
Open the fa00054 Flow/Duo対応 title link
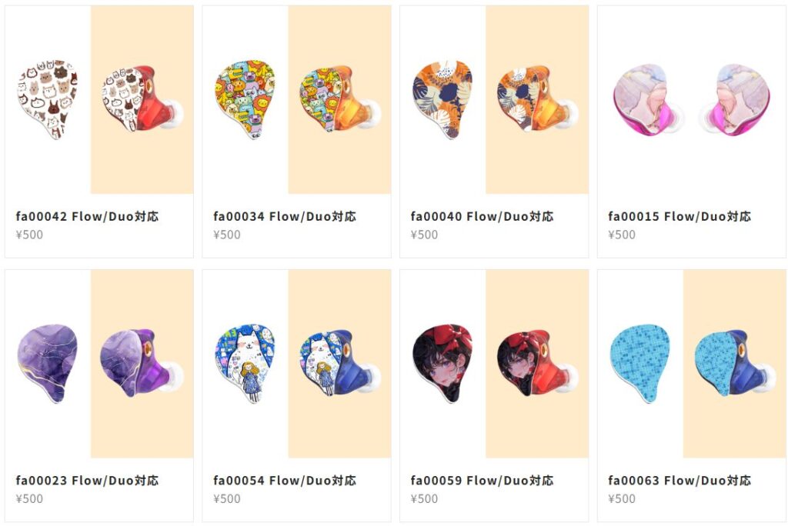coord(285,481)
